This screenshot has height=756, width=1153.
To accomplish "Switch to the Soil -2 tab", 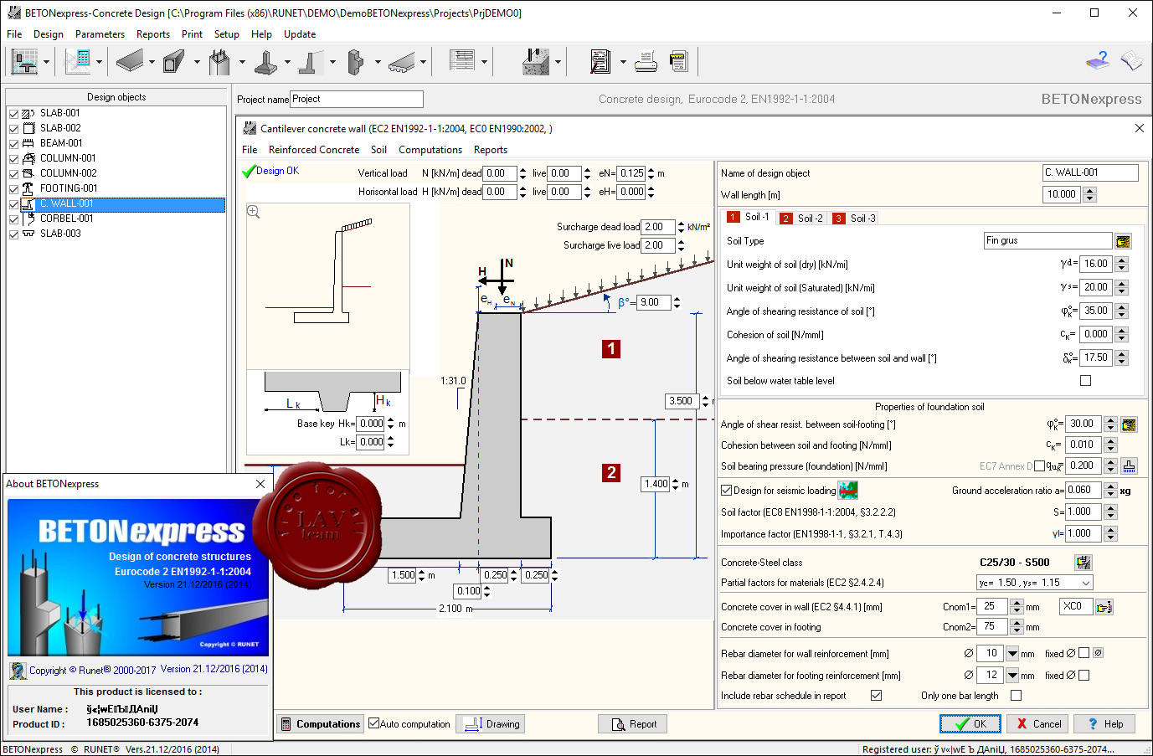I will coord(802,219).
